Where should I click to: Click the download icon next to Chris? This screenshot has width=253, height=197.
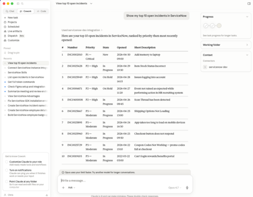point(47,195)
